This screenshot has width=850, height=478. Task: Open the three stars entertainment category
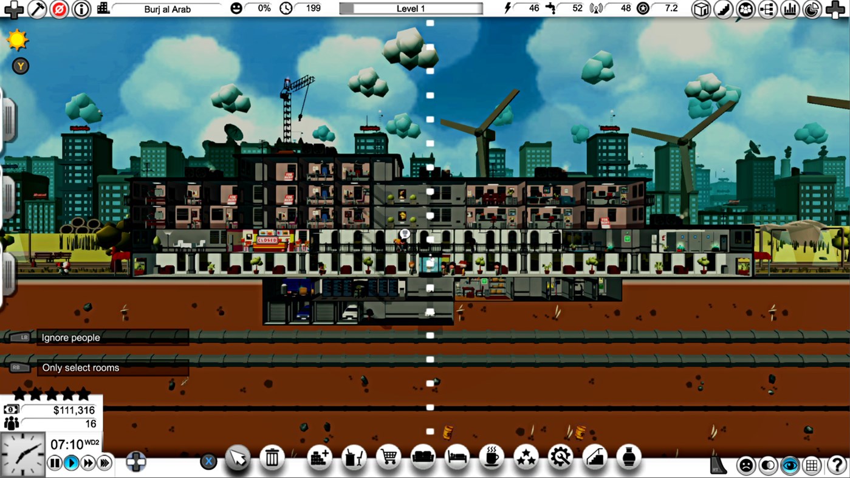[526, 457]
